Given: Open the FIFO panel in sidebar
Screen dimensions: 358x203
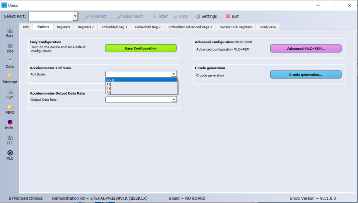Looking at the screenshot, I should tap(10, 109).
